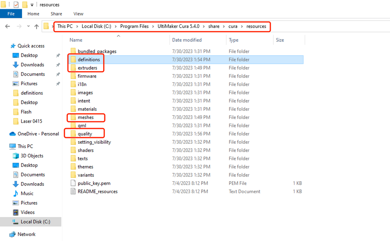Expand chevron after 'This PC' breadcrumb
The height and width of the screenshot is (241, 390).
coord(77,26)
